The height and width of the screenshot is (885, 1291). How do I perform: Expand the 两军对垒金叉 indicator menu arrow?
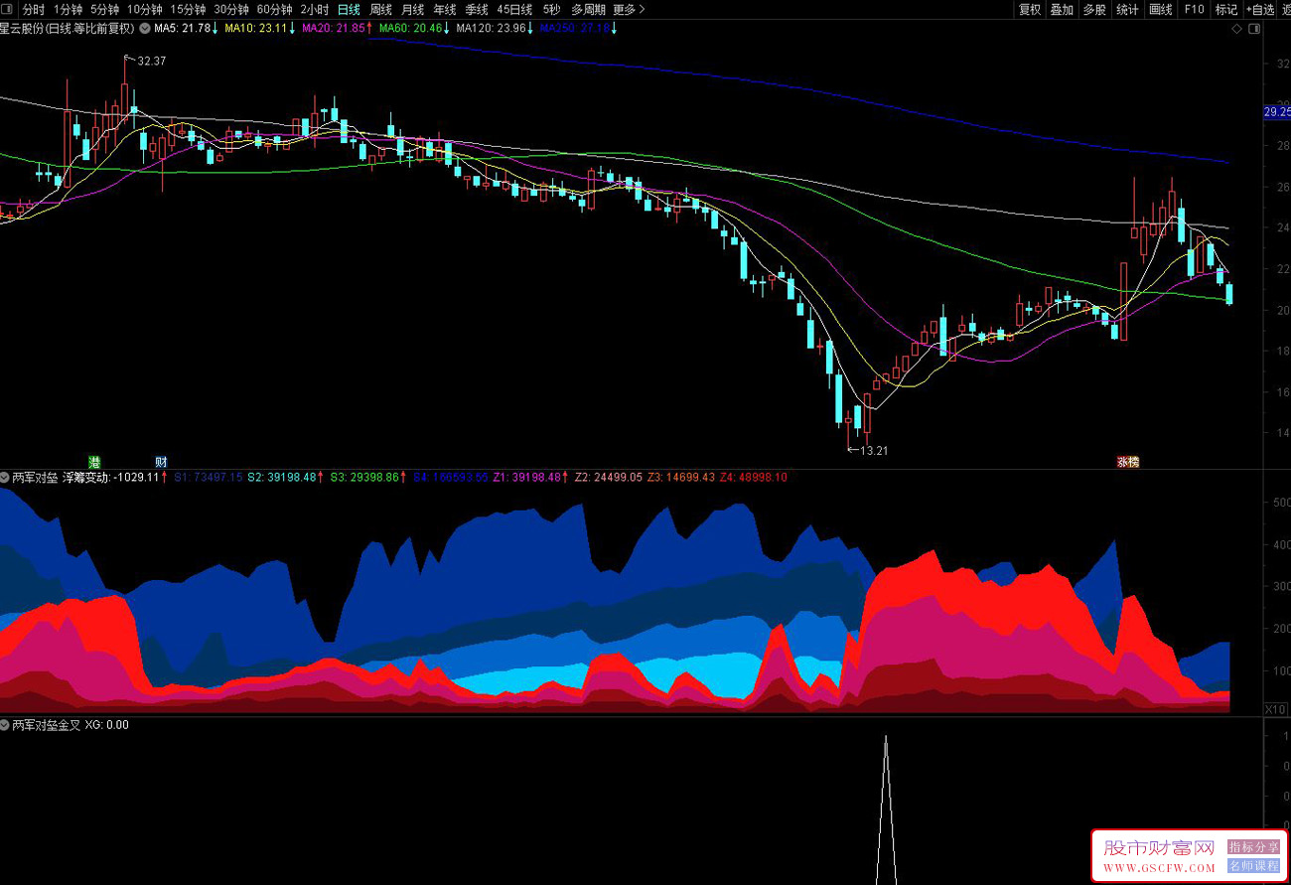click(5, 725)
